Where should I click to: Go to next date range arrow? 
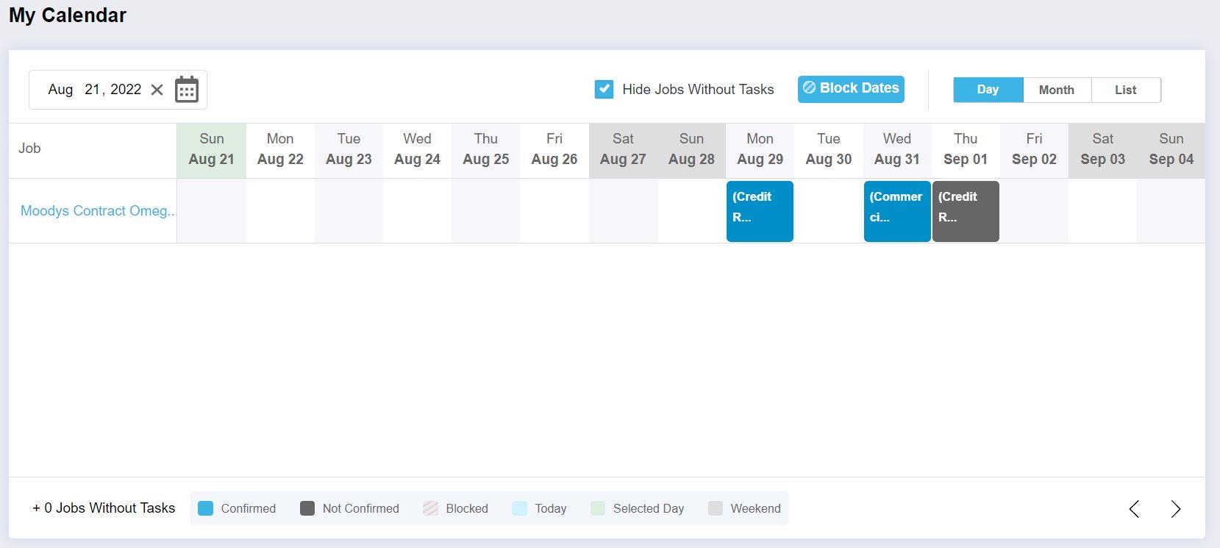(1176, 508)
